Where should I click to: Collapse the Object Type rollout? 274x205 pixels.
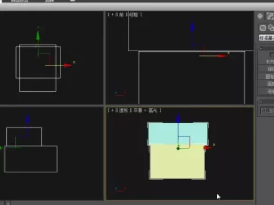261,48
